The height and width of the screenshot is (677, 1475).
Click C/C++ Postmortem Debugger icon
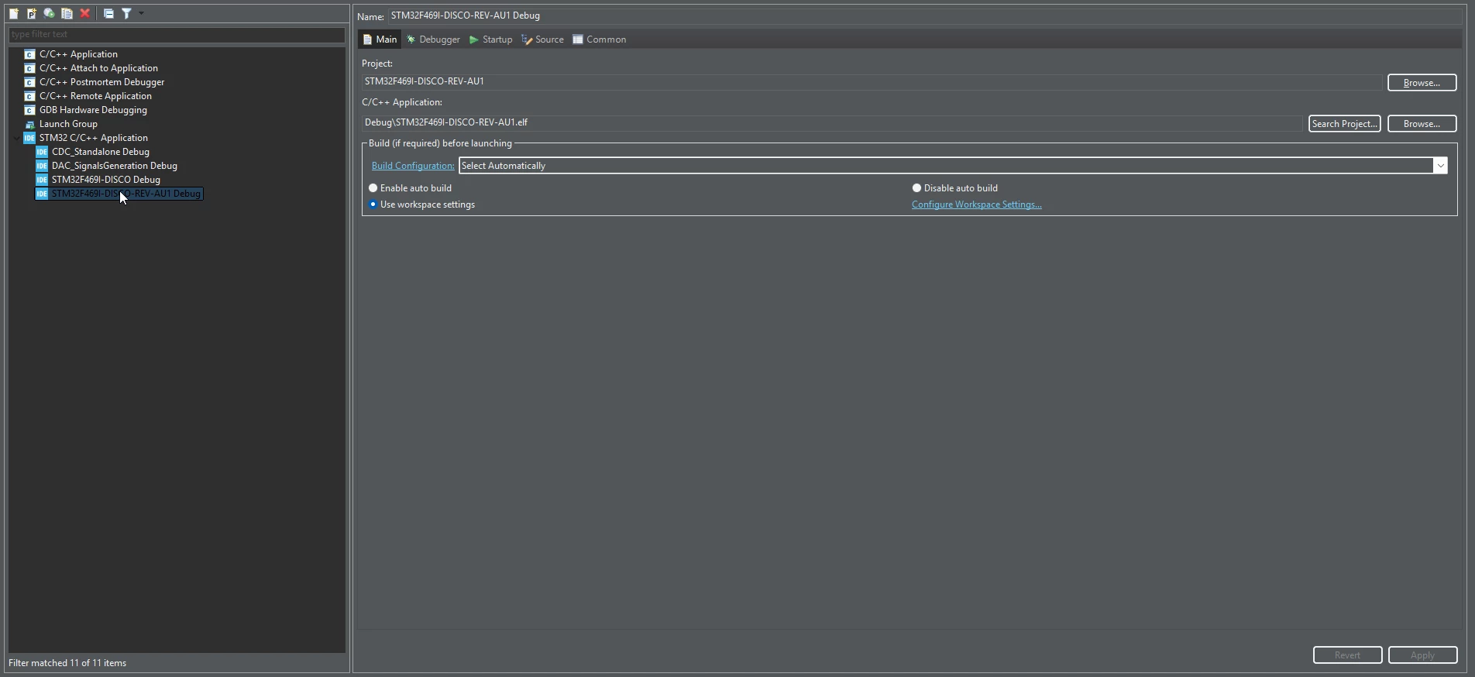click(29, 82)
